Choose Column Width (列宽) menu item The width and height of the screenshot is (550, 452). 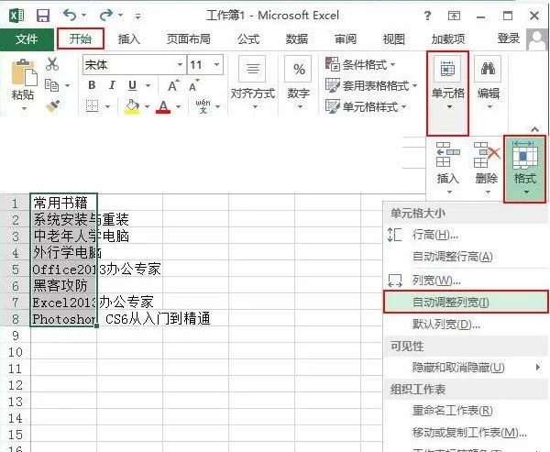pyautogui.click(x=466, y=281)
